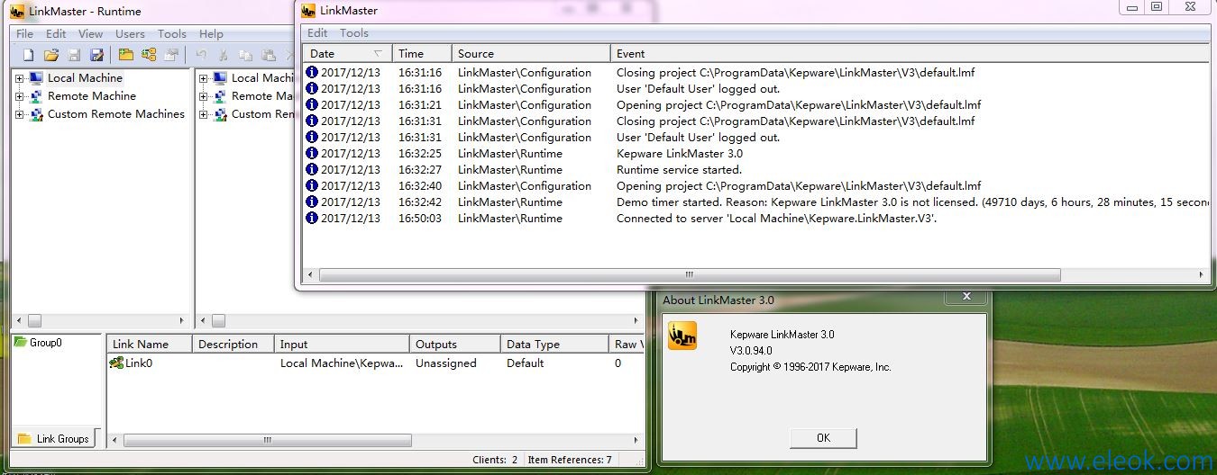The image size is (1217, 475).
Task: Click the Link Name column header
Action: 150,344
